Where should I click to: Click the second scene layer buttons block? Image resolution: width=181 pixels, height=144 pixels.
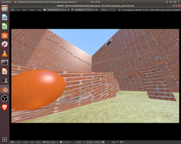[98, 142]
